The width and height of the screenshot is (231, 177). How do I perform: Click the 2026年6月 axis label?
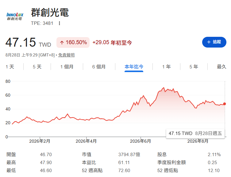click(141, 141)
